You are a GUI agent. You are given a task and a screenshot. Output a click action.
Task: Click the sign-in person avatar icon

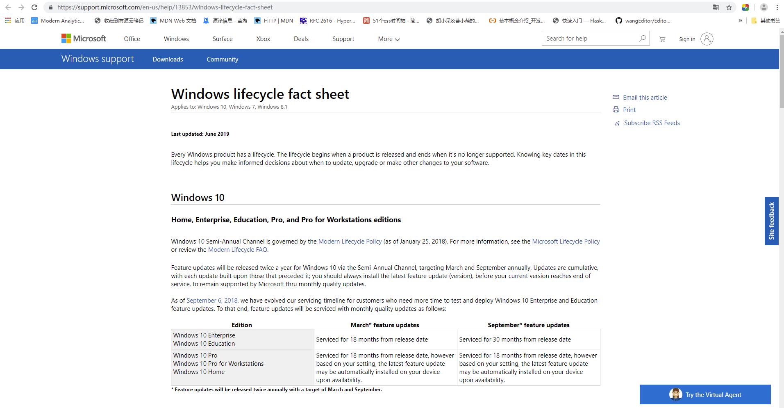pyautogui.click(x=707, y=39)
